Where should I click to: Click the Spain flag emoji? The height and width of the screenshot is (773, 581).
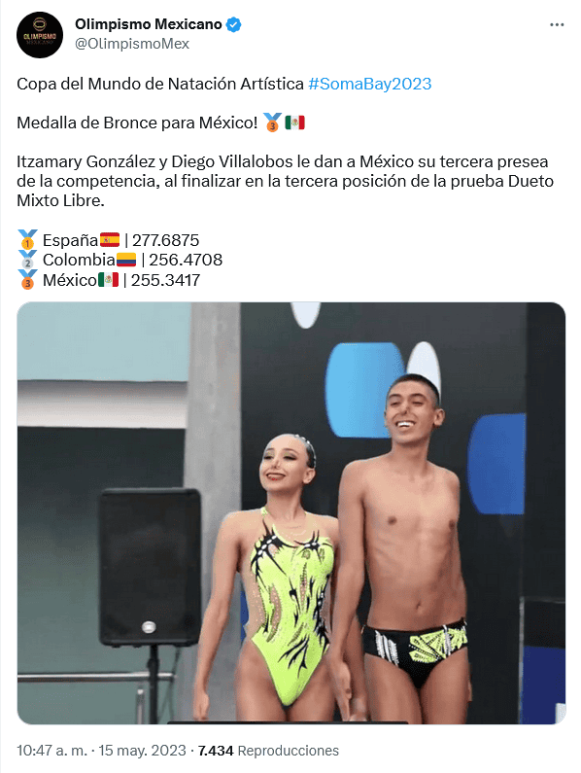point(110,239)
